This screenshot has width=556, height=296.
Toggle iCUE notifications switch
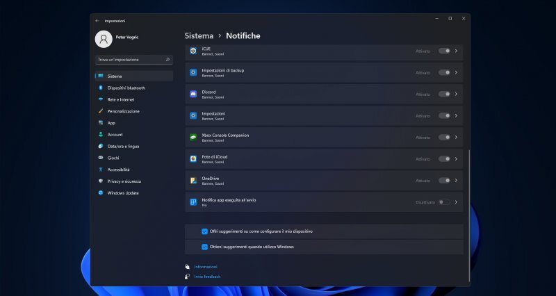444,51
